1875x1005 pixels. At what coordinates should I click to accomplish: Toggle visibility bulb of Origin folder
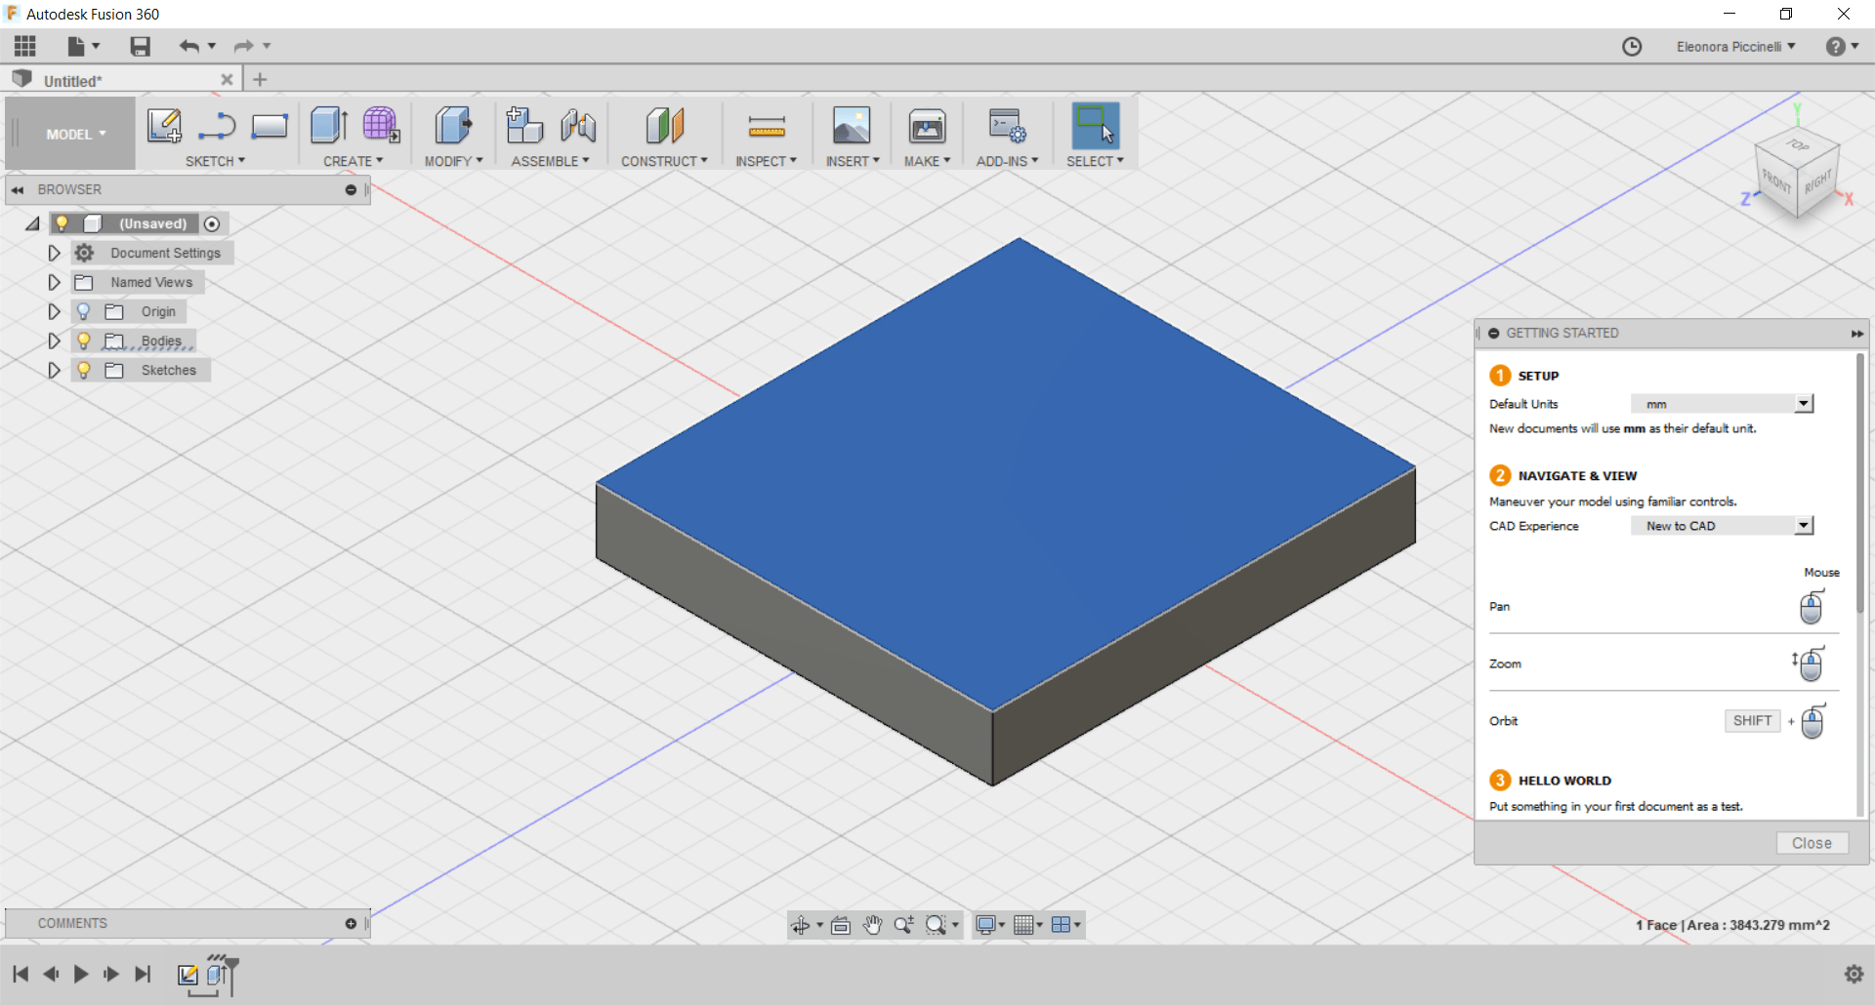(84, 311)
